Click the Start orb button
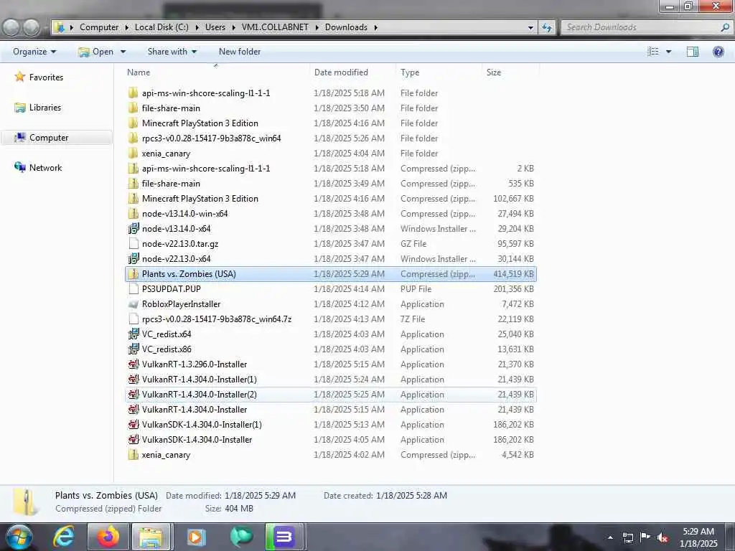This screenshot has height=551, width=735. tap(19, 537)
